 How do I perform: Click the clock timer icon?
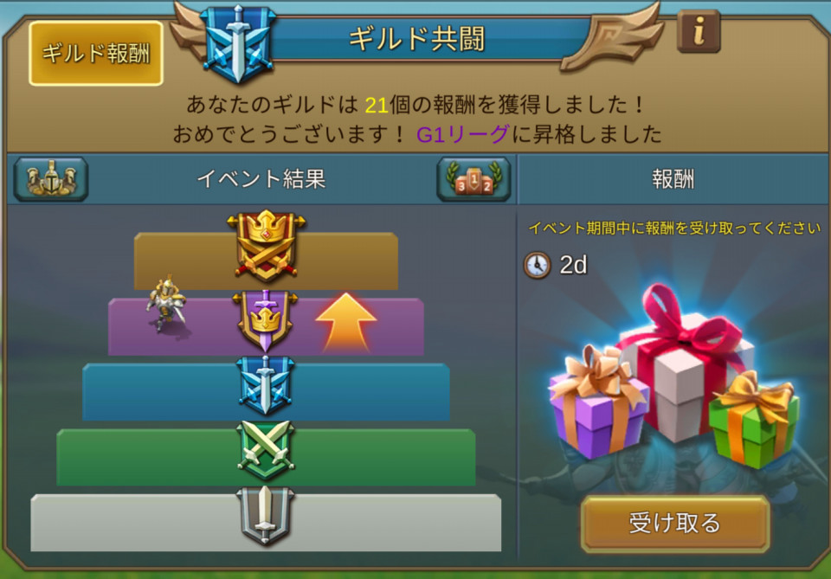click(538, 265)
